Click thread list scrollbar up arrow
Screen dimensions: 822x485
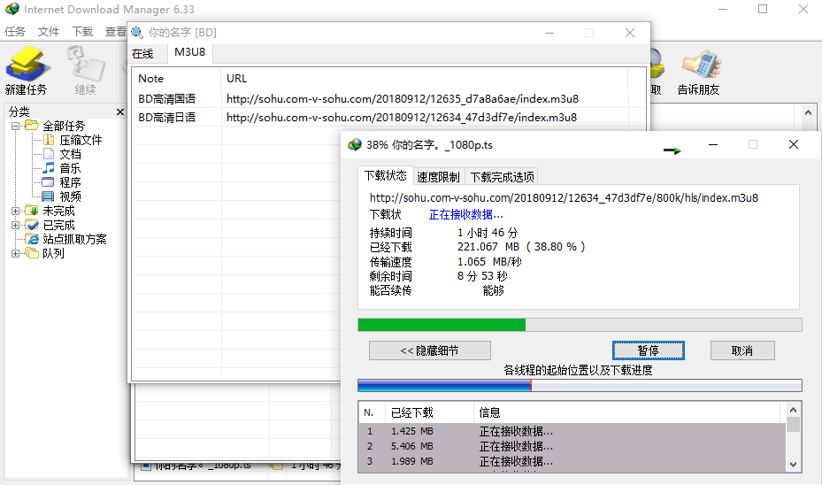pyautogui.click(x=793, y=410)
